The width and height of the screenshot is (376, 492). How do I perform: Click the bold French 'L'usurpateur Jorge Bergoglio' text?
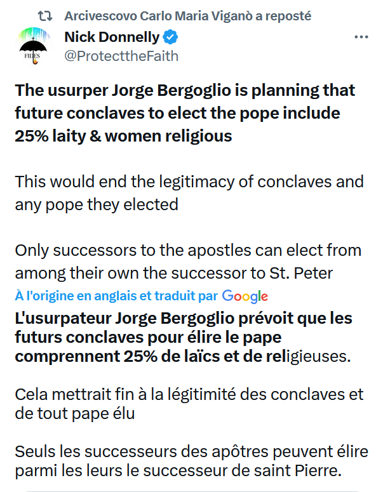[x=184, y=337]
